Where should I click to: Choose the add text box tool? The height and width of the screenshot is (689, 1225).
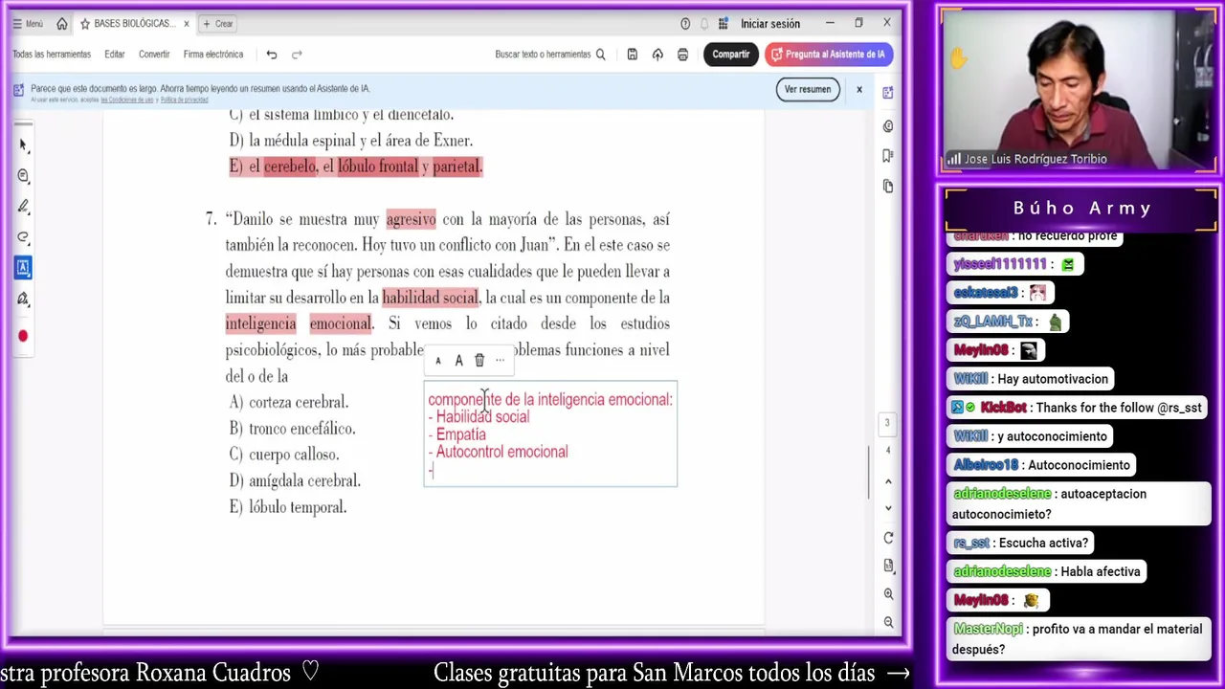pos(23,267)
